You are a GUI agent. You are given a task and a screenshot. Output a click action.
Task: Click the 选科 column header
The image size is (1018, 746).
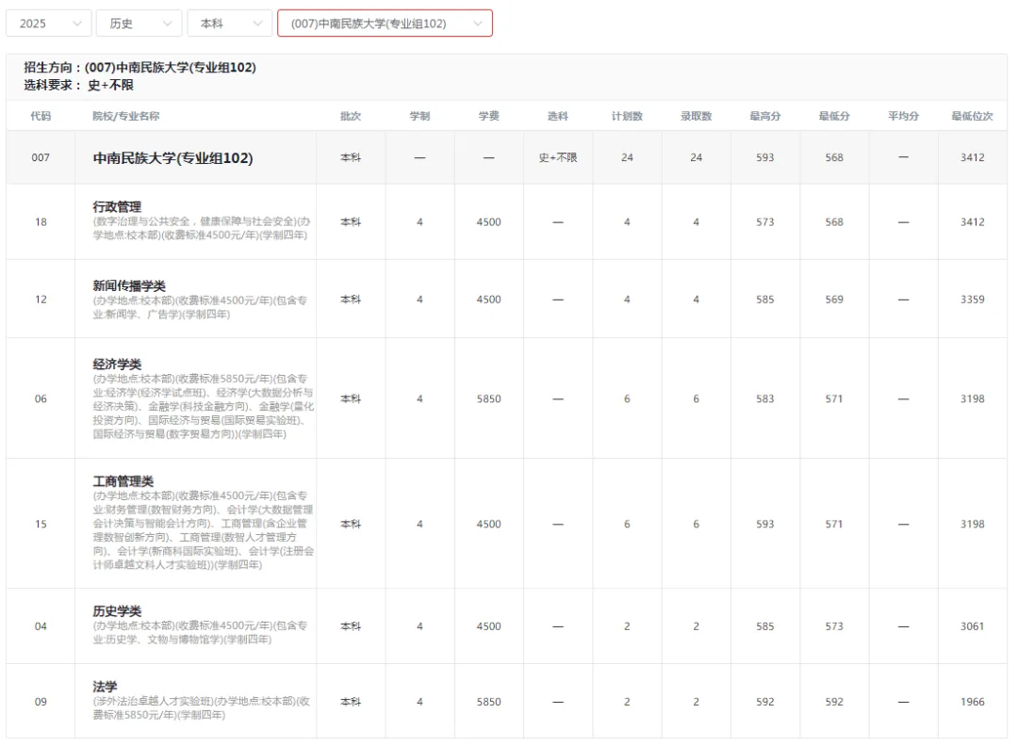(558, 116)
